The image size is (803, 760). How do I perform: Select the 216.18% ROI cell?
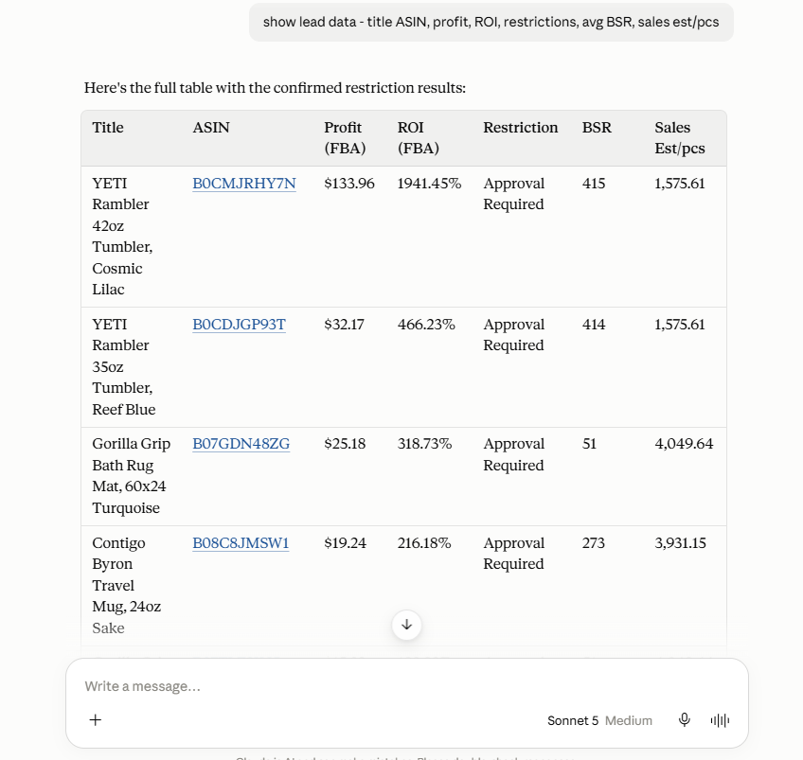[424, 543]
